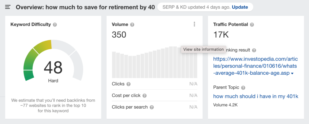Click the Clicks per search help icon
The width and height of the screenshot is (309, 124).
coord(152,107)
